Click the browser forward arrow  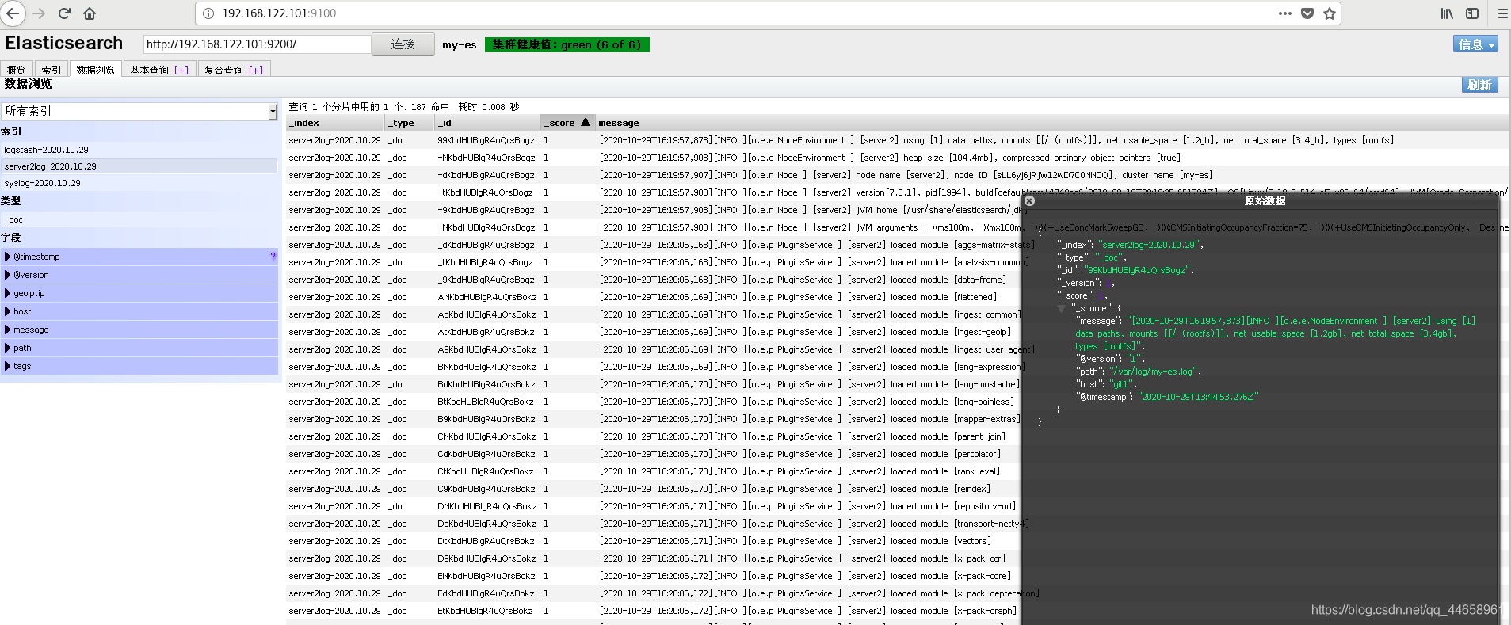pyautogui.click(x=39, y=13)
